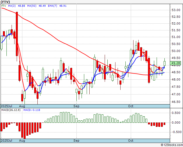This screenshot has height=147, width=183.
Task: Click the MA(50) indicator label
Action: pyautogui.click(x=32, y=6)
